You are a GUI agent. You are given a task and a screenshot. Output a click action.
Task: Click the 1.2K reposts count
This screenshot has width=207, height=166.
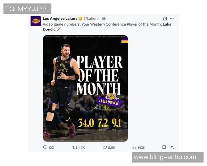tap(81, 148)
